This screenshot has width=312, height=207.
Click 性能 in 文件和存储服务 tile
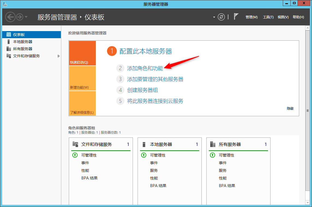(x=85, y=170)
